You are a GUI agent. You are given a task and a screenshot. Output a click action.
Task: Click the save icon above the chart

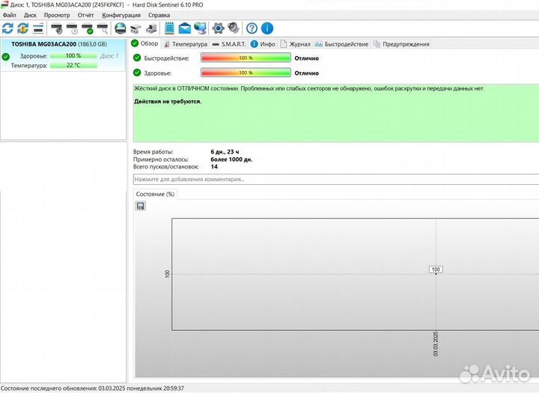140,206
